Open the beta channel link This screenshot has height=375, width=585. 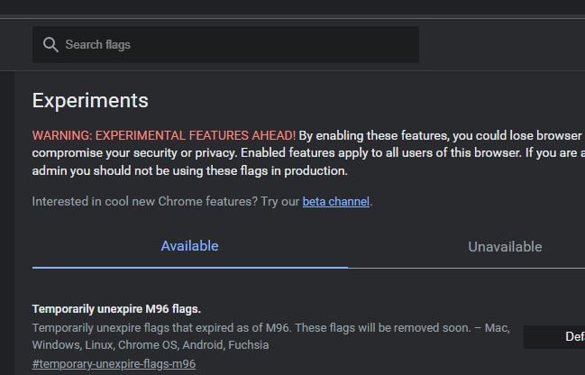336,202
